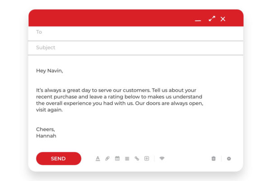Click the red SEND button
271x181 pixels.
(x=59, y=158)
